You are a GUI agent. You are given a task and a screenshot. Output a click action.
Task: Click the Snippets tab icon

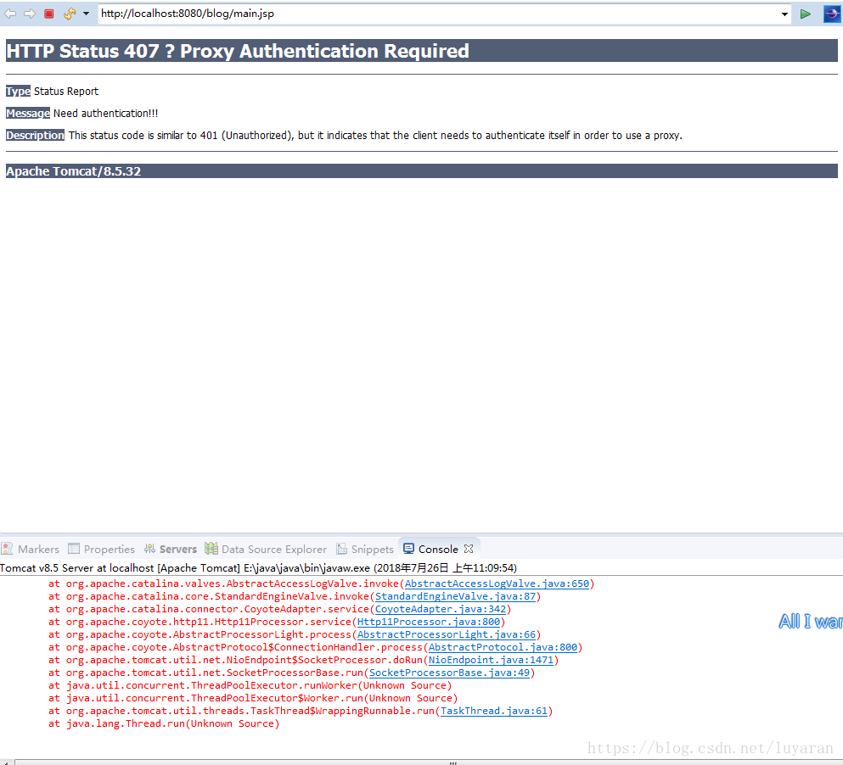click(x=342, y=549)
